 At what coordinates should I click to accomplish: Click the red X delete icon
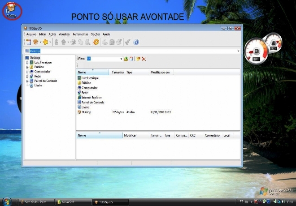click(x=144, y=59)
